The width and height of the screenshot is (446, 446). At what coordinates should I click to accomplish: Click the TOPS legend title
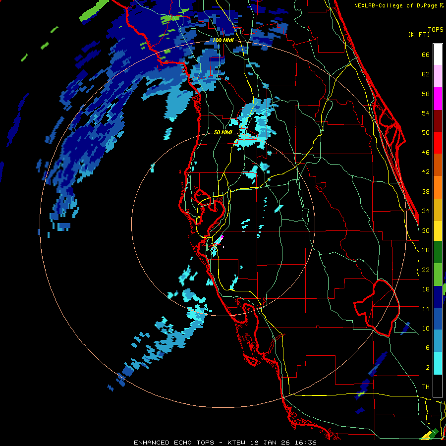point(436,29)
